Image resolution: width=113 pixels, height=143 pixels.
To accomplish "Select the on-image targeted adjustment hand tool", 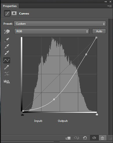I will (7, 31).
